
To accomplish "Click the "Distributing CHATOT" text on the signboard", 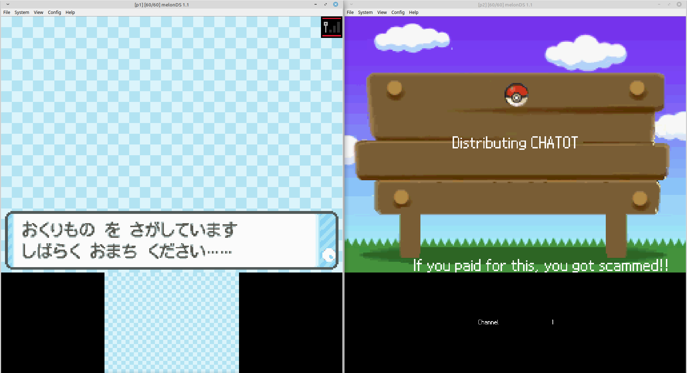I will (x=515, y=143).
